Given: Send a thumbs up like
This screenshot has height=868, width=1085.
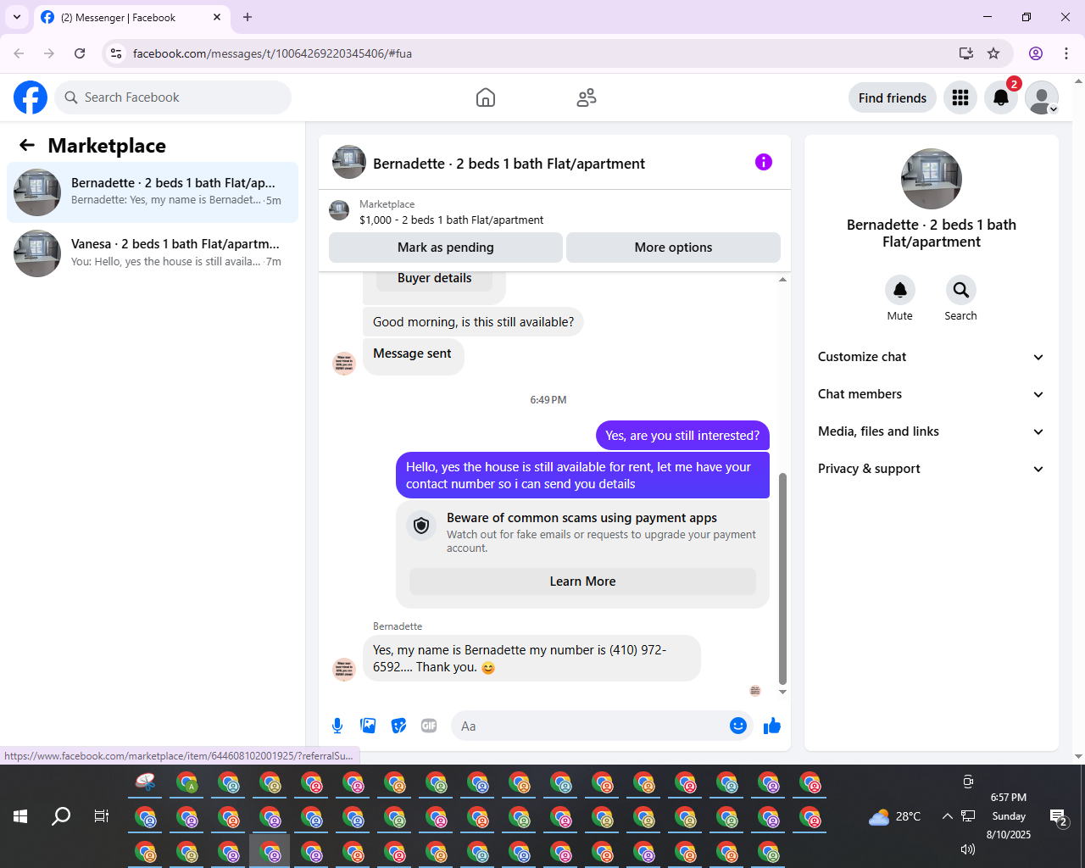Looking at the screenshot, I should pos(772,726).
